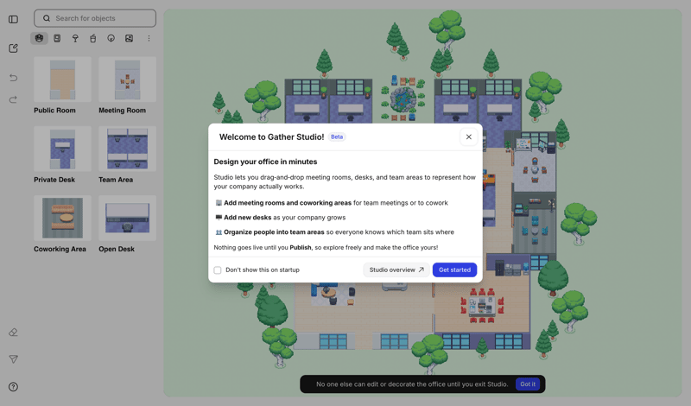
Task: Click the edit note icon in left rail
Action: click(x=13, y=48)
